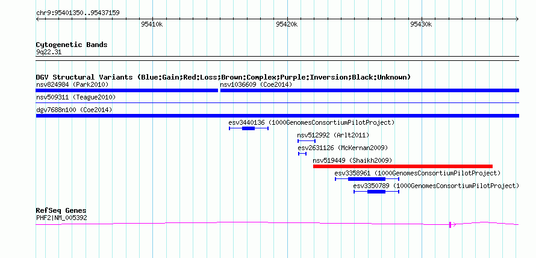Click the chr9:95401350..95437159 coordinate label

[78, 13]
